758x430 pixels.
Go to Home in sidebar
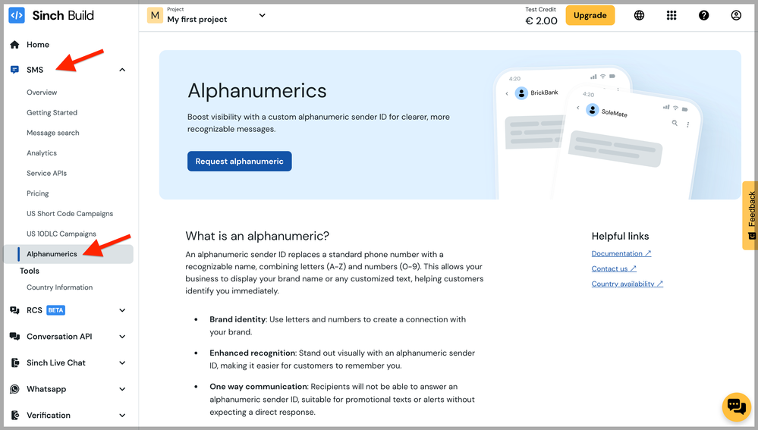tap(38, 45)
